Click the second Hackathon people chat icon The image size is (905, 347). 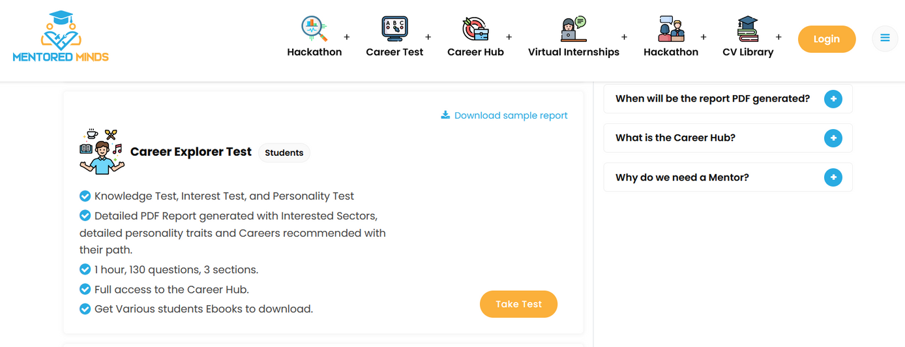(671, 29)
